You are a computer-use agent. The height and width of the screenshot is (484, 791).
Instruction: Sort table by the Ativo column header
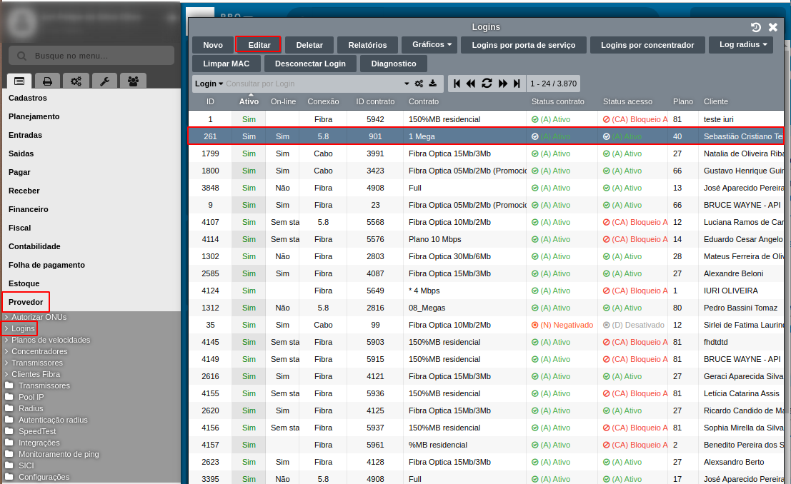pos(249,101)
